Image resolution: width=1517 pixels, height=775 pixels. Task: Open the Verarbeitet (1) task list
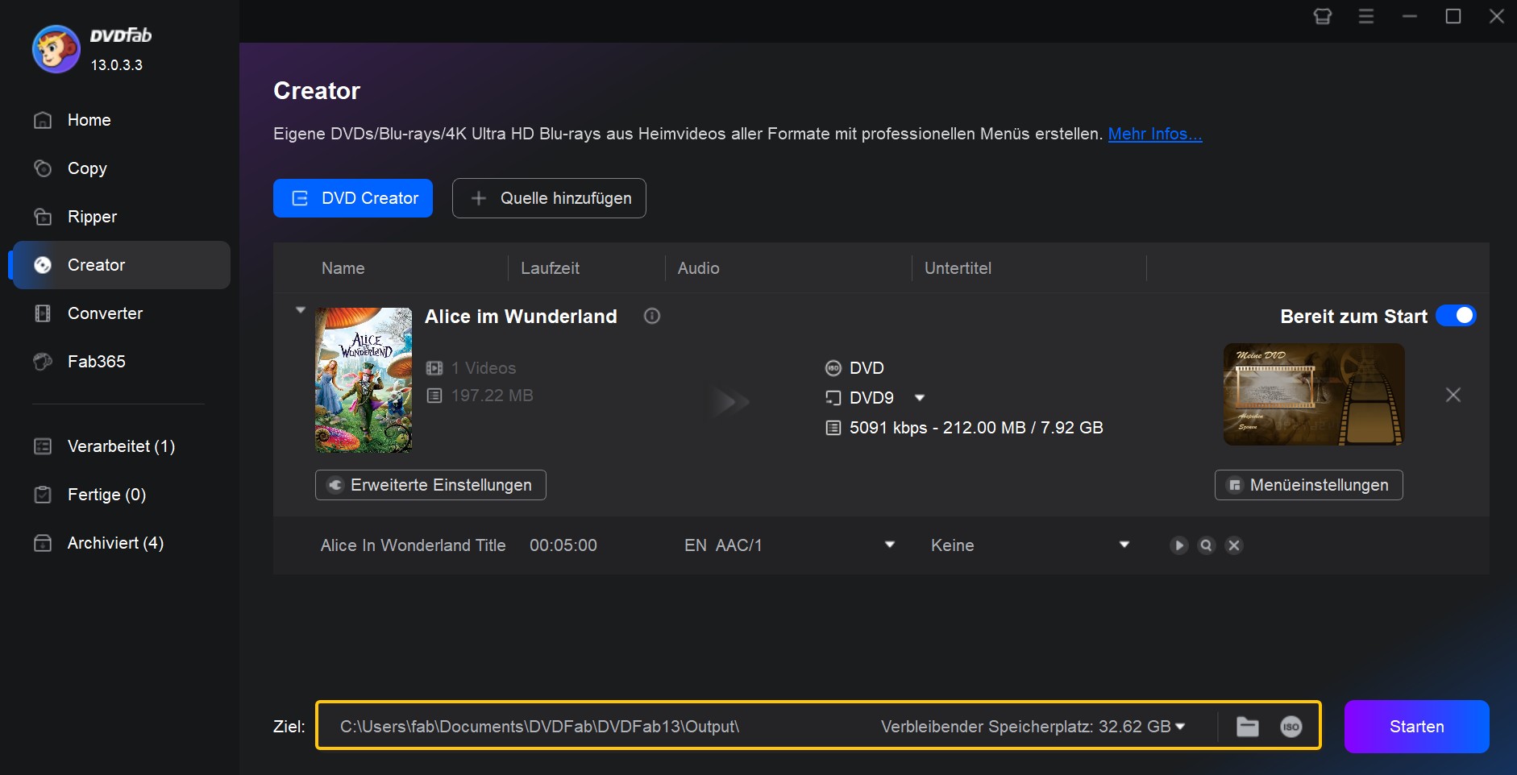click(121, 446)
